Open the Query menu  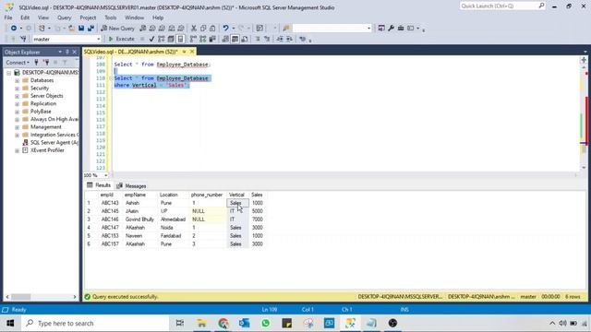[65, 18]
